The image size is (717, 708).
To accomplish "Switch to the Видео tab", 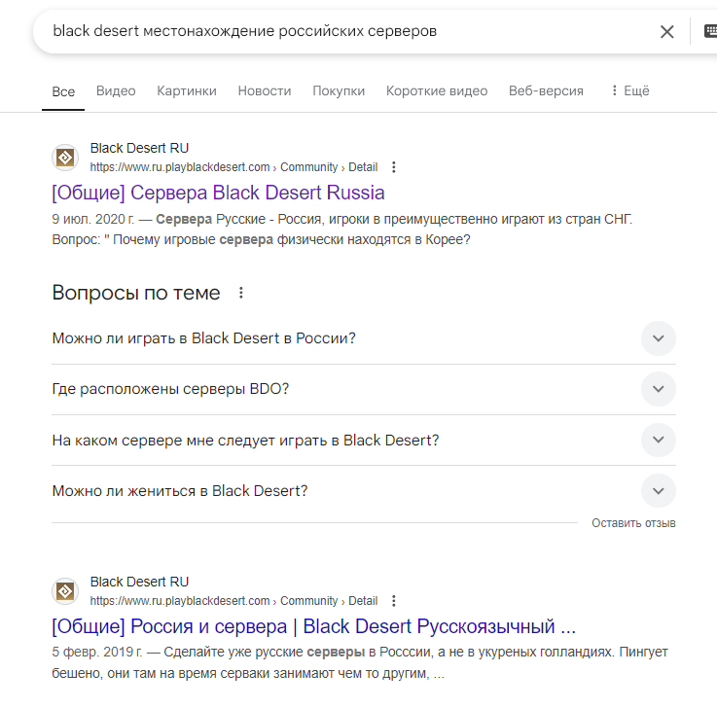I will [x=116, y=90].
